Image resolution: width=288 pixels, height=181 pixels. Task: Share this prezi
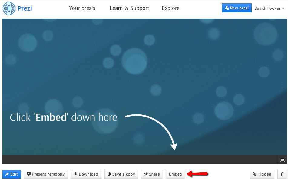pos(152,174)
